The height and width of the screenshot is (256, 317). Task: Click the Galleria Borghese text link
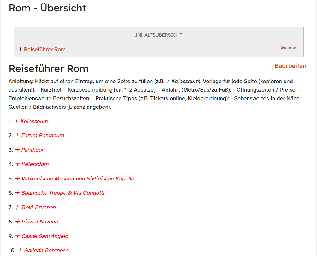pyautogui.click(x=46, y=250)
